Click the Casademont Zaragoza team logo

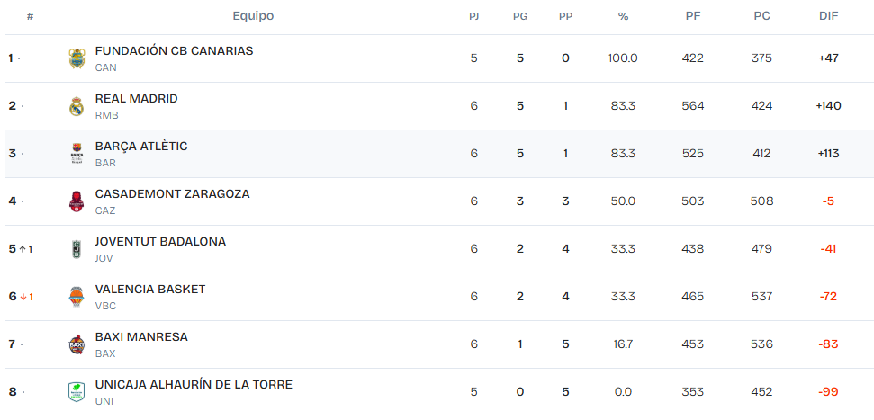tap(77, 201)
